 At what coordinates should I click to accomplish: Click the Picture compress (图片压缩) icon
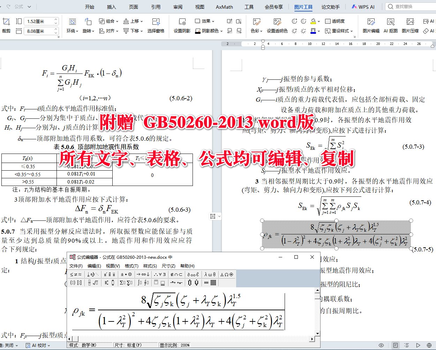coord(410,22)
